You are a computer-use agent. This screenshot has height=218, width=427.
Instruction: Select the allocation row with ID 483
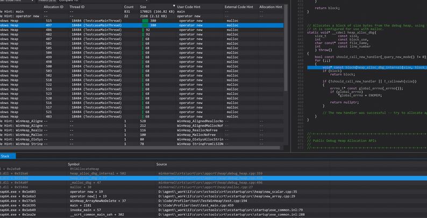141,117
